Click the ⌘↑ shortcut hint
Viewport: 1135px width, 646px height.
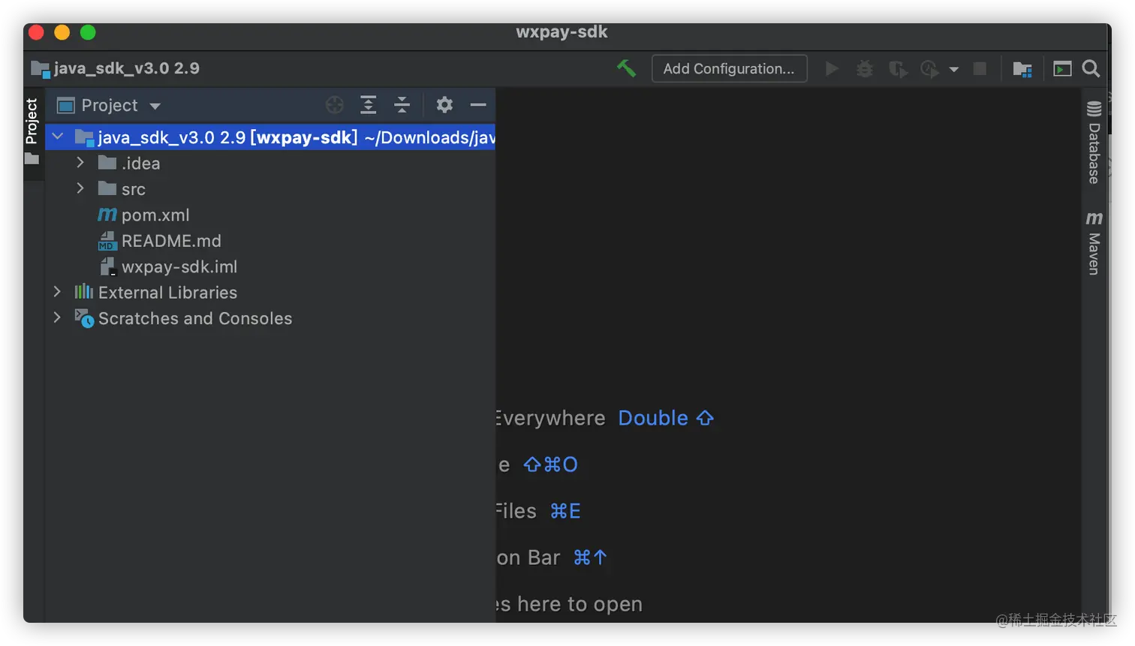tap(590, 557)
